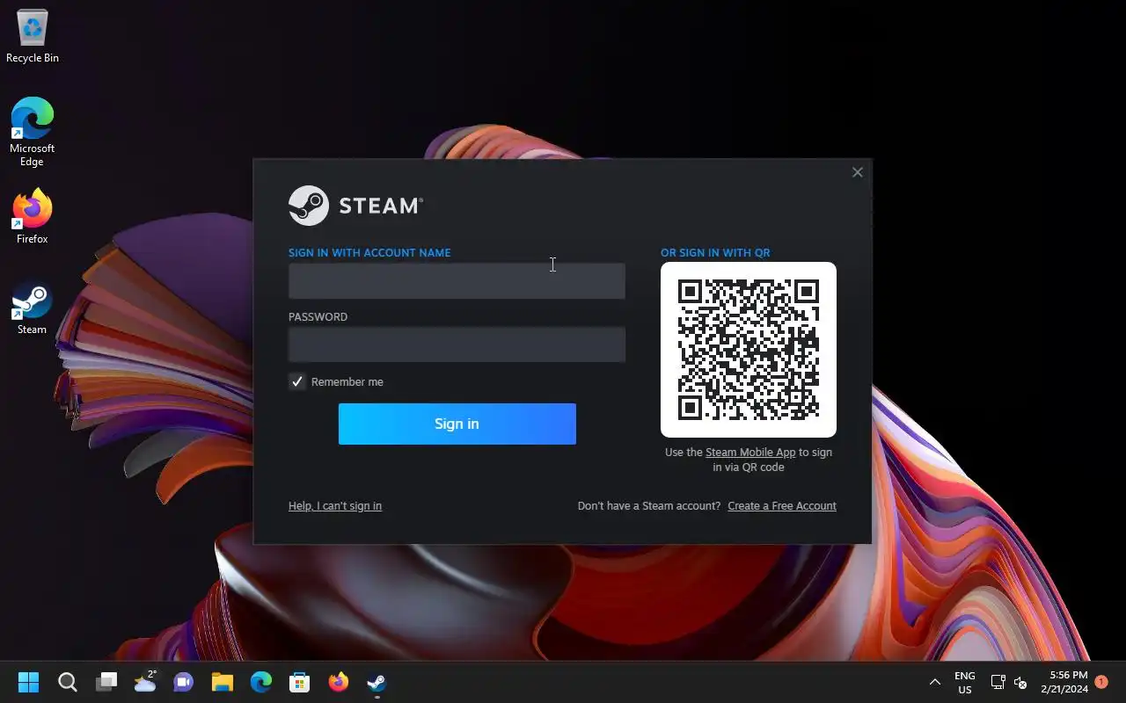This screenshot has height=703, width=1126.
Task: Focus the account name input field
Action: click(x=457, y=280)
